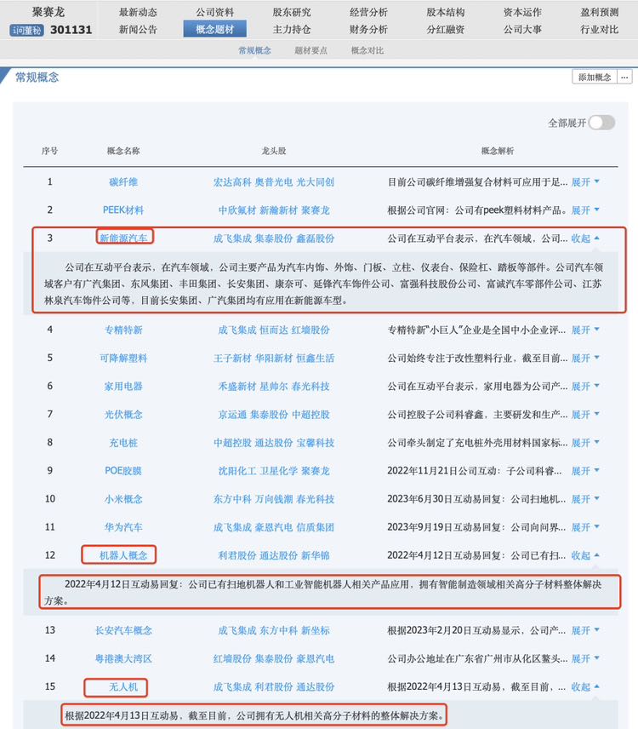638x729 pixels.
Task: Open the more options ellipsis button
Action: [624, 77]
